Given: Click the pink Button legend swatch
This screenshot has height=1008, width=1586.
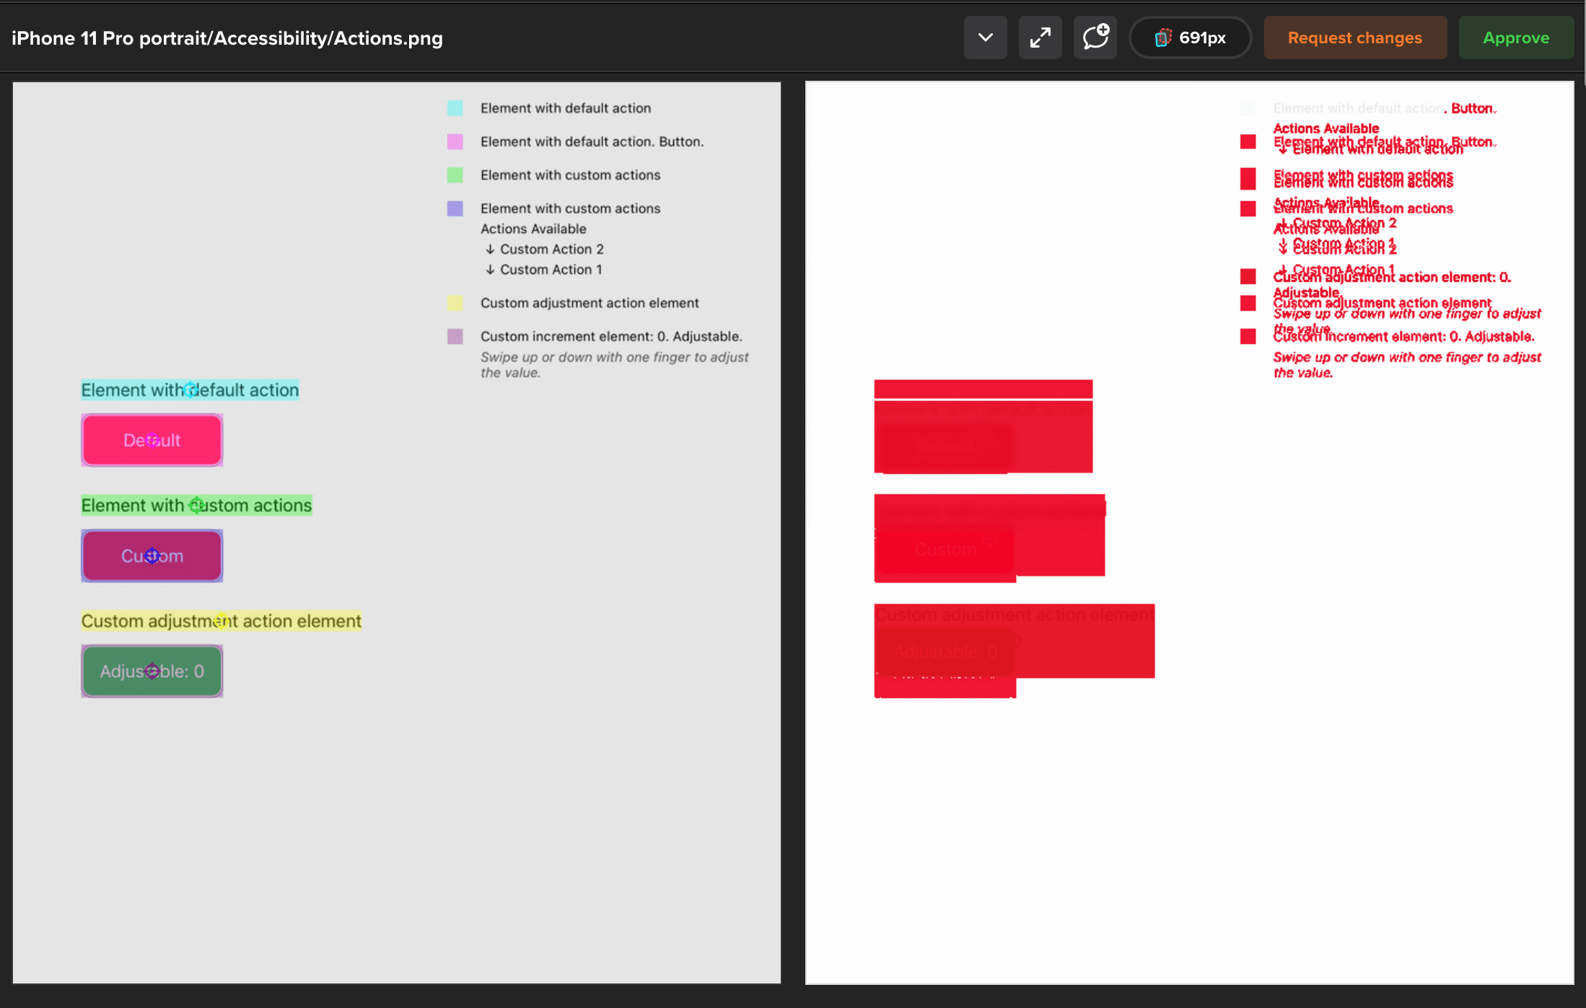Looking at the screenshot, I should click(455, 141).
